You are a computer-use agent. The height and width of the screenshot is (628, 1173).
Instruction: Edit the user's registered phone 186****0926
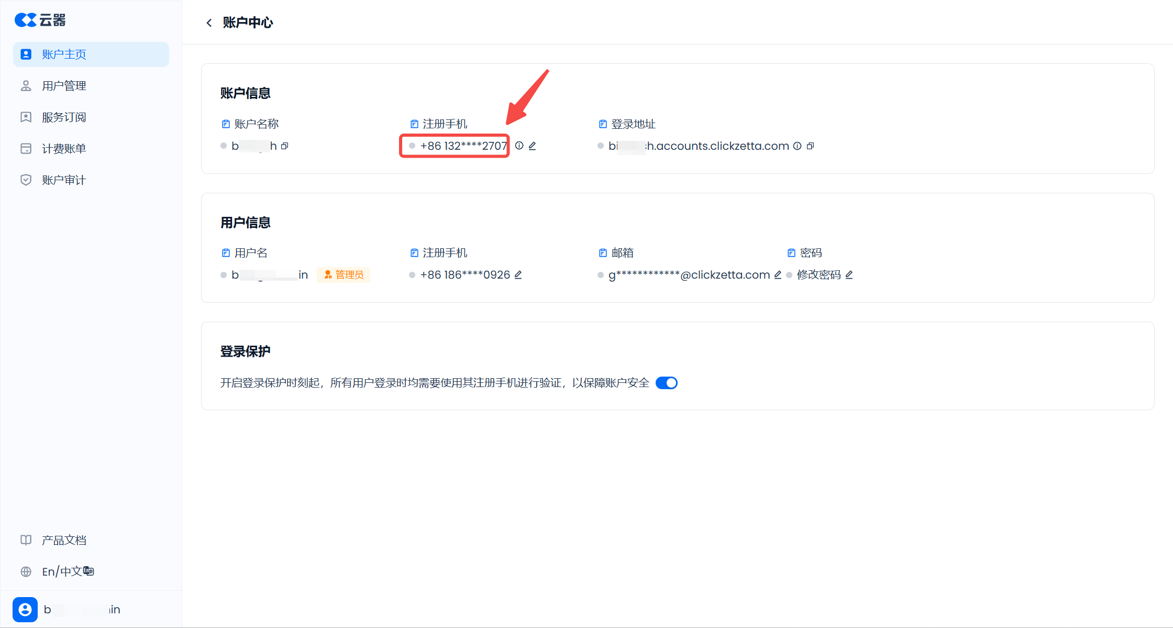point(518,275)
